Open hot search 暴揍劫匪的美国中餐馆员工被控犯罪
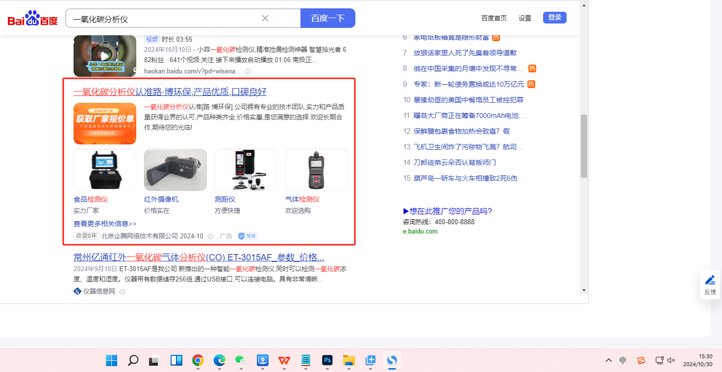 click(x=469, y=100)
